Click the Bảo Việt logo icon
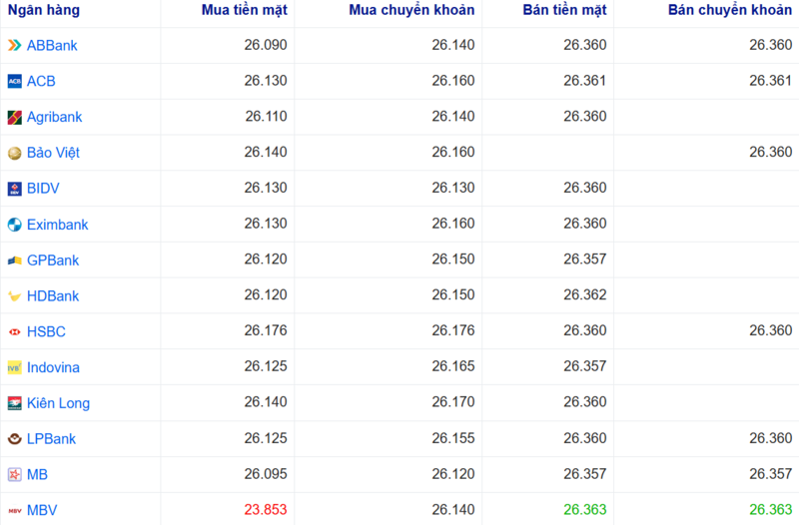The height and width of the screenshot is (525, 799). [x=14, y=153]
